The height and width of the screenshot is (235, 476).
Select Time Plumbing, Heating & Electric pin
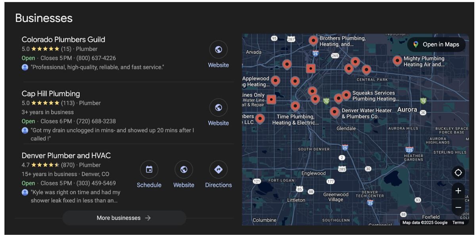[295, 106]
